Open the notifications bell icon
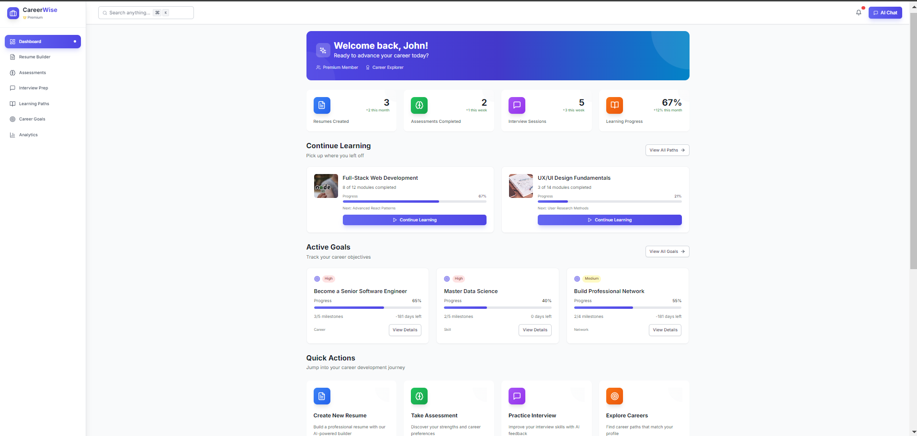 (859, 13)
